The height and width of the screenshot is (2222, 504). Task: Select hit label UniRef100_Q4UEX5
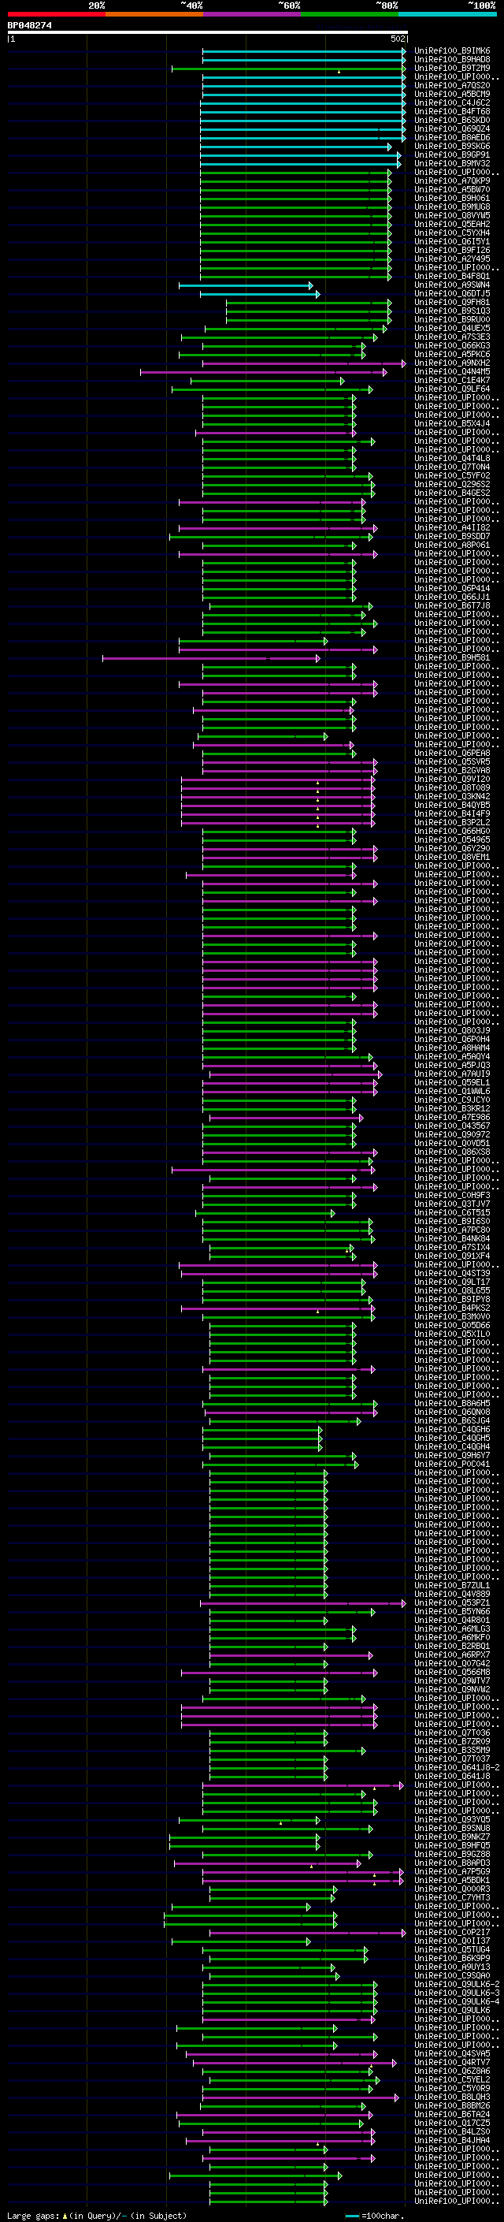click(x=452, y=329)
